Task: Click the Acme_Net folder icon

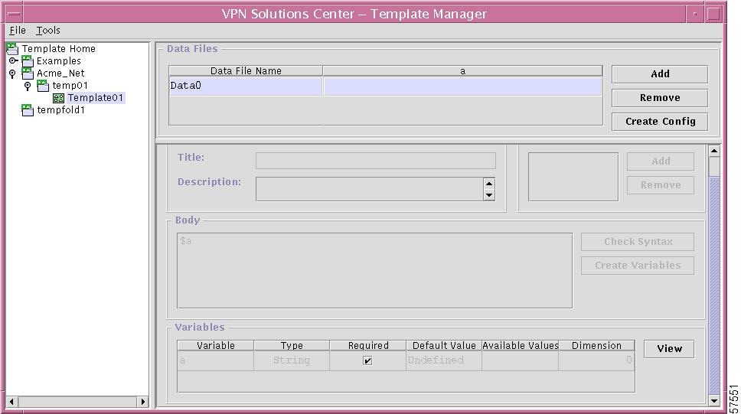Action: pos(28,73)
